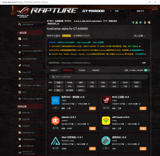The height and width of the screenshot is (156, 160).
Task: Click the virtual memory USB app icon
Action: [x=106, y=141]
